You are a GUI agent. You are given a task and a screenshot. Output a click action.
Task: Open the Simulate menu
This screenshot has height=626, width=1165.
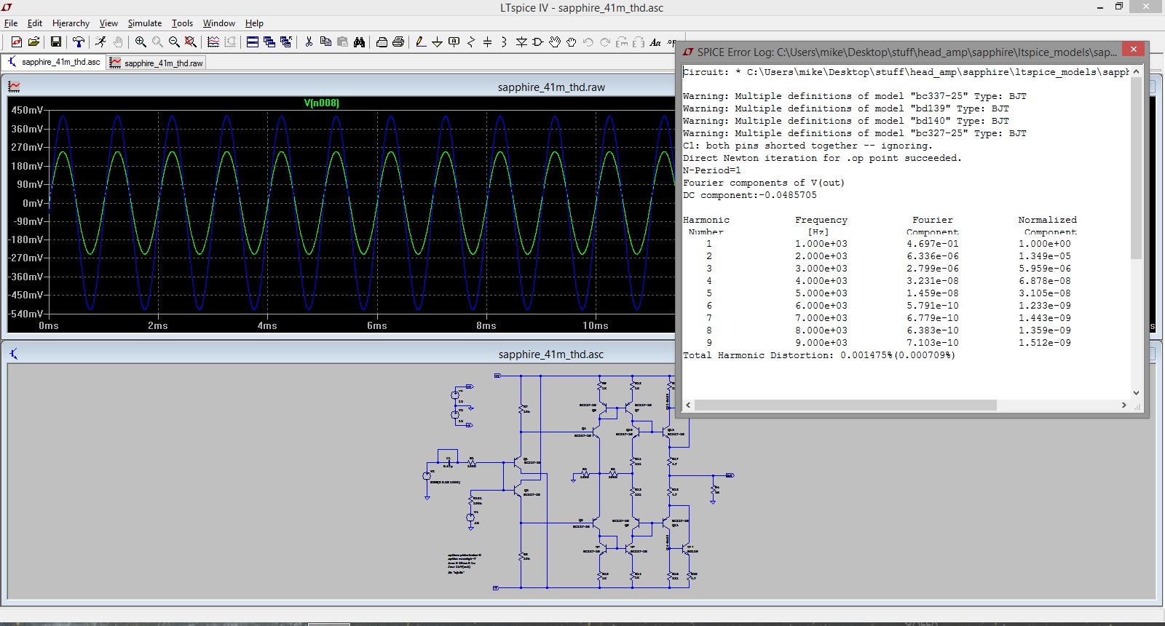tap(145, 23)
